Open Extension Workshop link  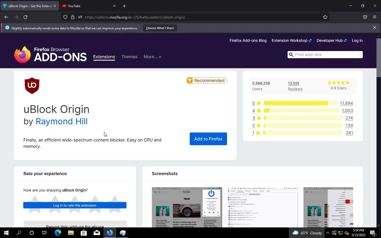pyautogui.click(x=292, y=40)
